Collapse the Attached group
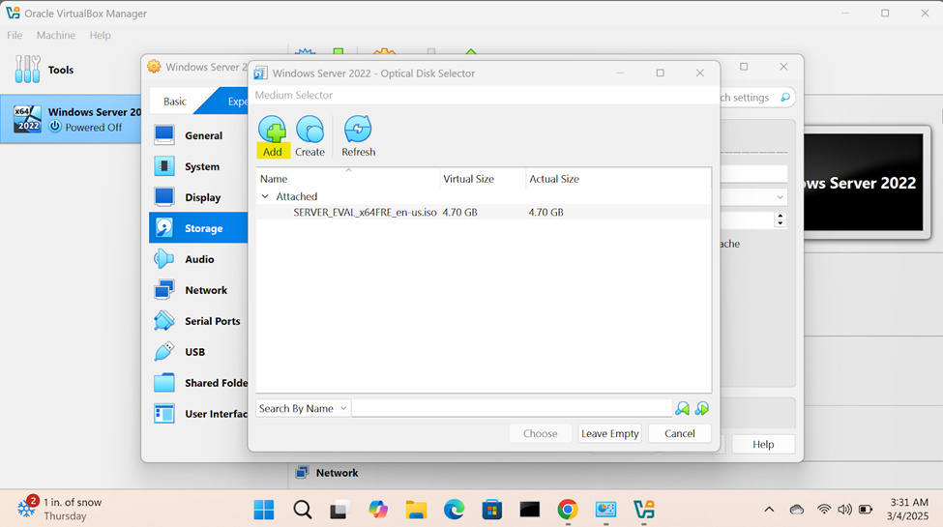The height and width of the screenshot is (527, 943). [x=265, y=196]
